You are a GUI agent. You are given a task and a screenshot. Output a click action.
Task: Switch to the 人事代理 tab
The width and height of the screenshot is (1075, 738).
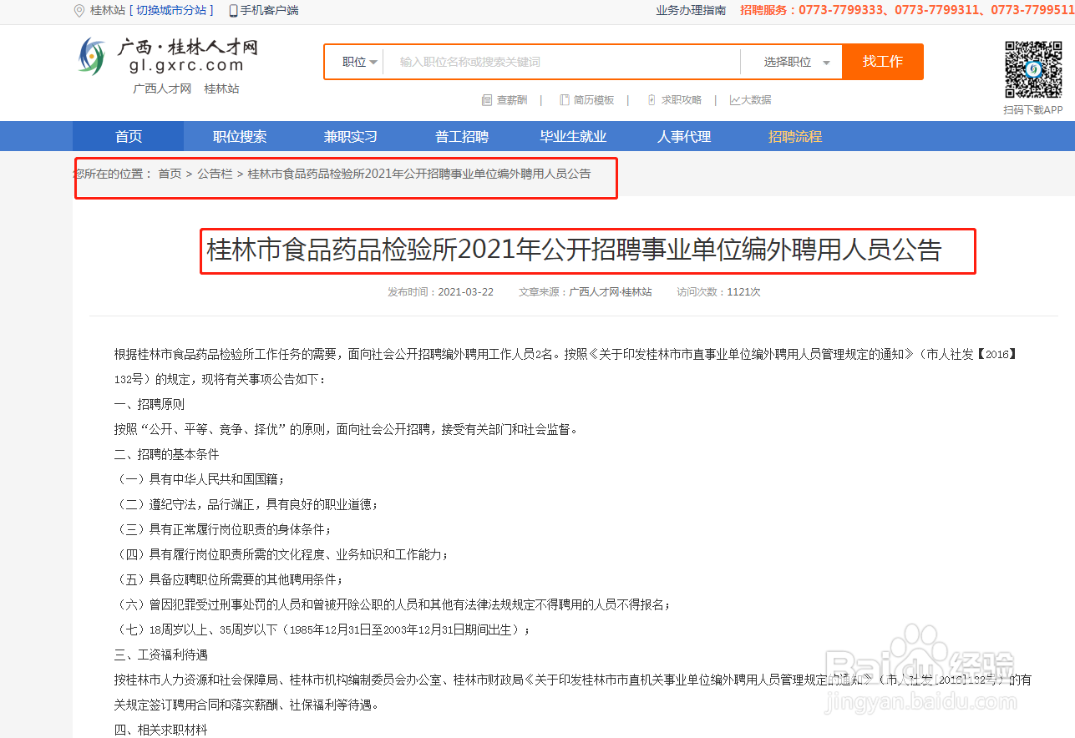pyautogui.click(x=684, y=136)
